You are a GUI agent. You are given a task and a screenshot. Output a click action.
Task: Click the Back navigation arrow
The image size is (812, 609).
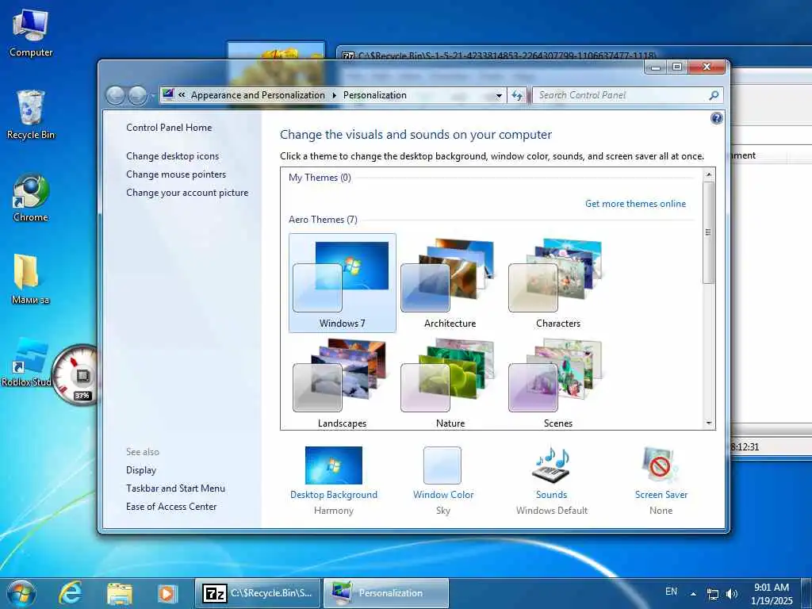tap(116, 96)
